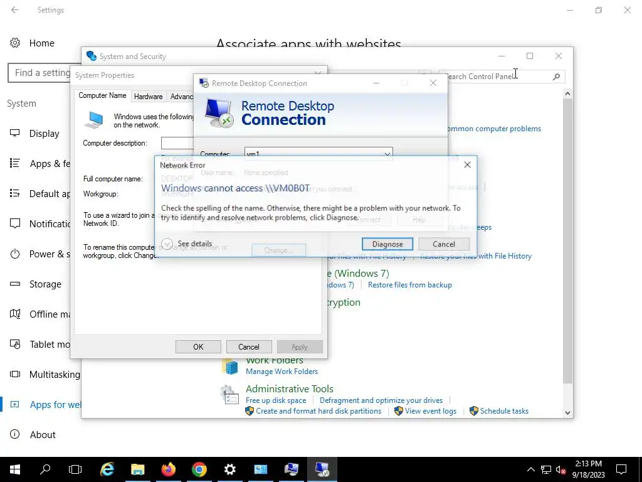Screen dimensions: 642x482
Task: Open the Advanced tab in System Properties
Action: point(181,96)
